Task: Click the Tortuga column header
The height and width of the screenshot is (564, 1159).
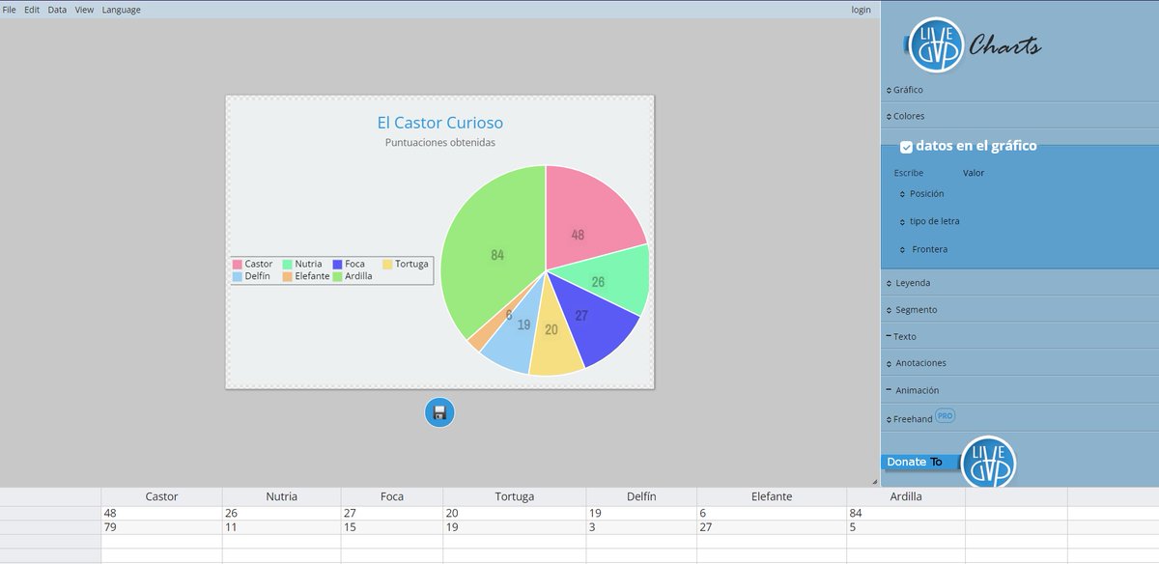Action: [x=515, y=496]
